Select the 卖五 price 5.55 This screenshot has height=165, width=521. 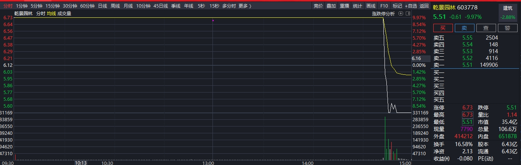(x=467, y=38)
